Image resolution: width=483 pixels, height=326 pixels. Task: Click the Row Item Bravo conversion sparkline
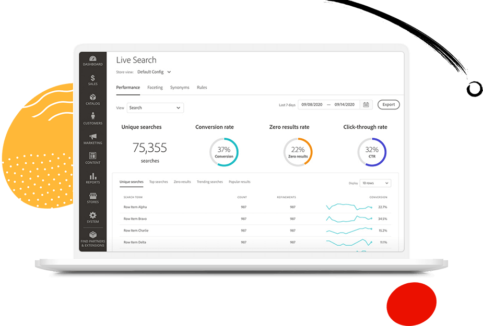349,219
